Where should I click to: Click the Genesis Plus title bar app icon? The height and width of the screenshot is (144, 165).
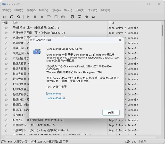(4, 4)
